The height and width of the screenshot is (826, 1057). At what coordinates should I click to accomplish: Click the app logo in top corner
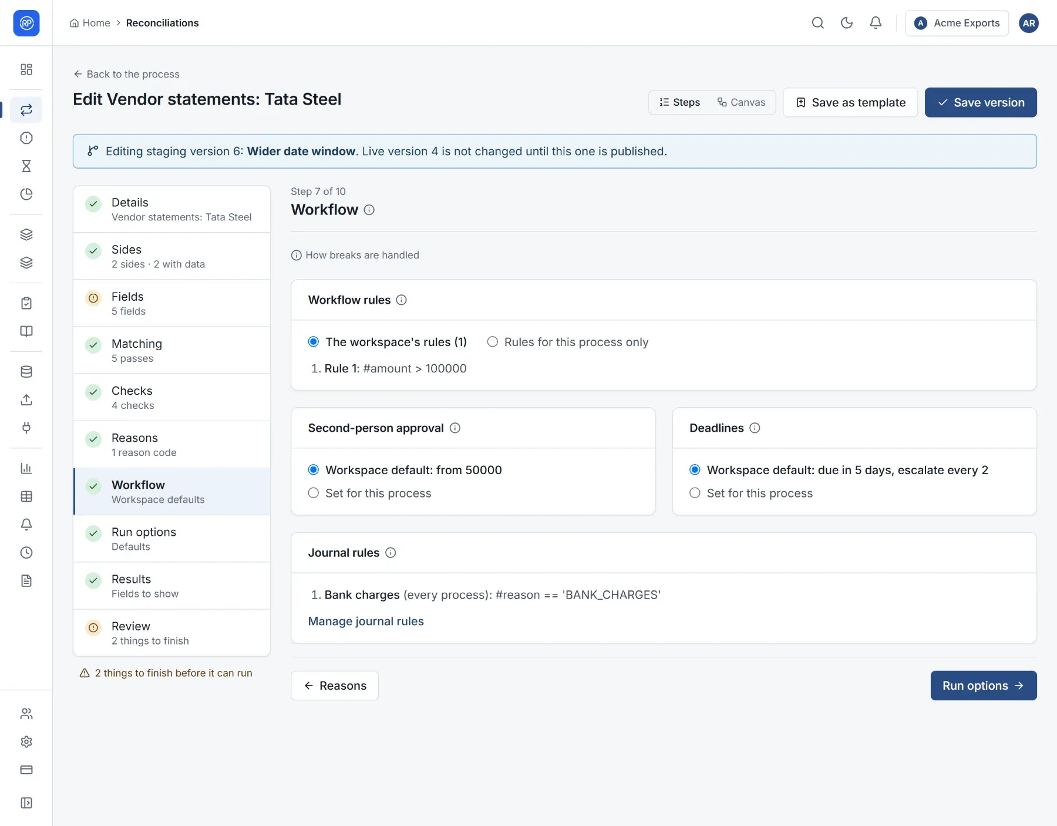(26, 23)
